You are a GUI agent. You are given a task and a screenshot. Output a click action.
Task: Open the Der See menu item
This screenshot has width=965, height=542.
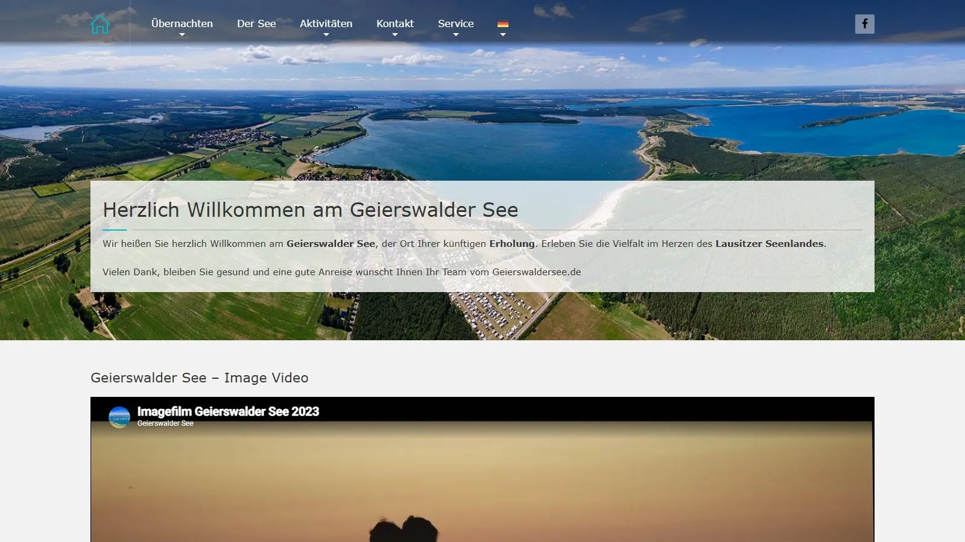click(x=256, y=23)
